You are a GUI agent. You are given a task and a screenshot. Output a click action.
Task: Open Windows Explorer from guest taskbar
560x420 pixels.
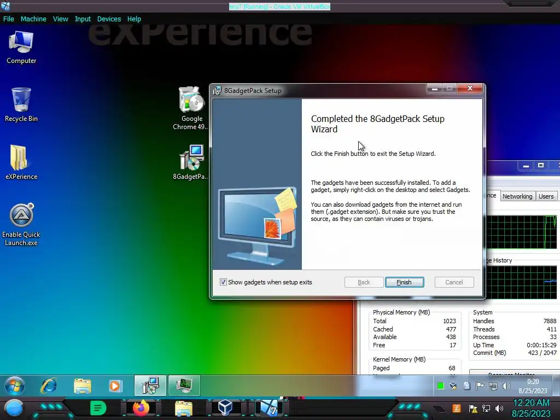pos(82,386)
